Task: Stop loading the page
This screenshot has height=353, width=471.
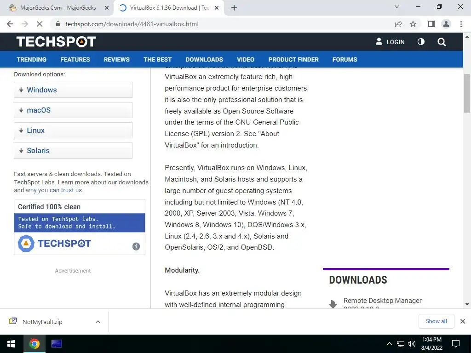Action: (40, 24)
